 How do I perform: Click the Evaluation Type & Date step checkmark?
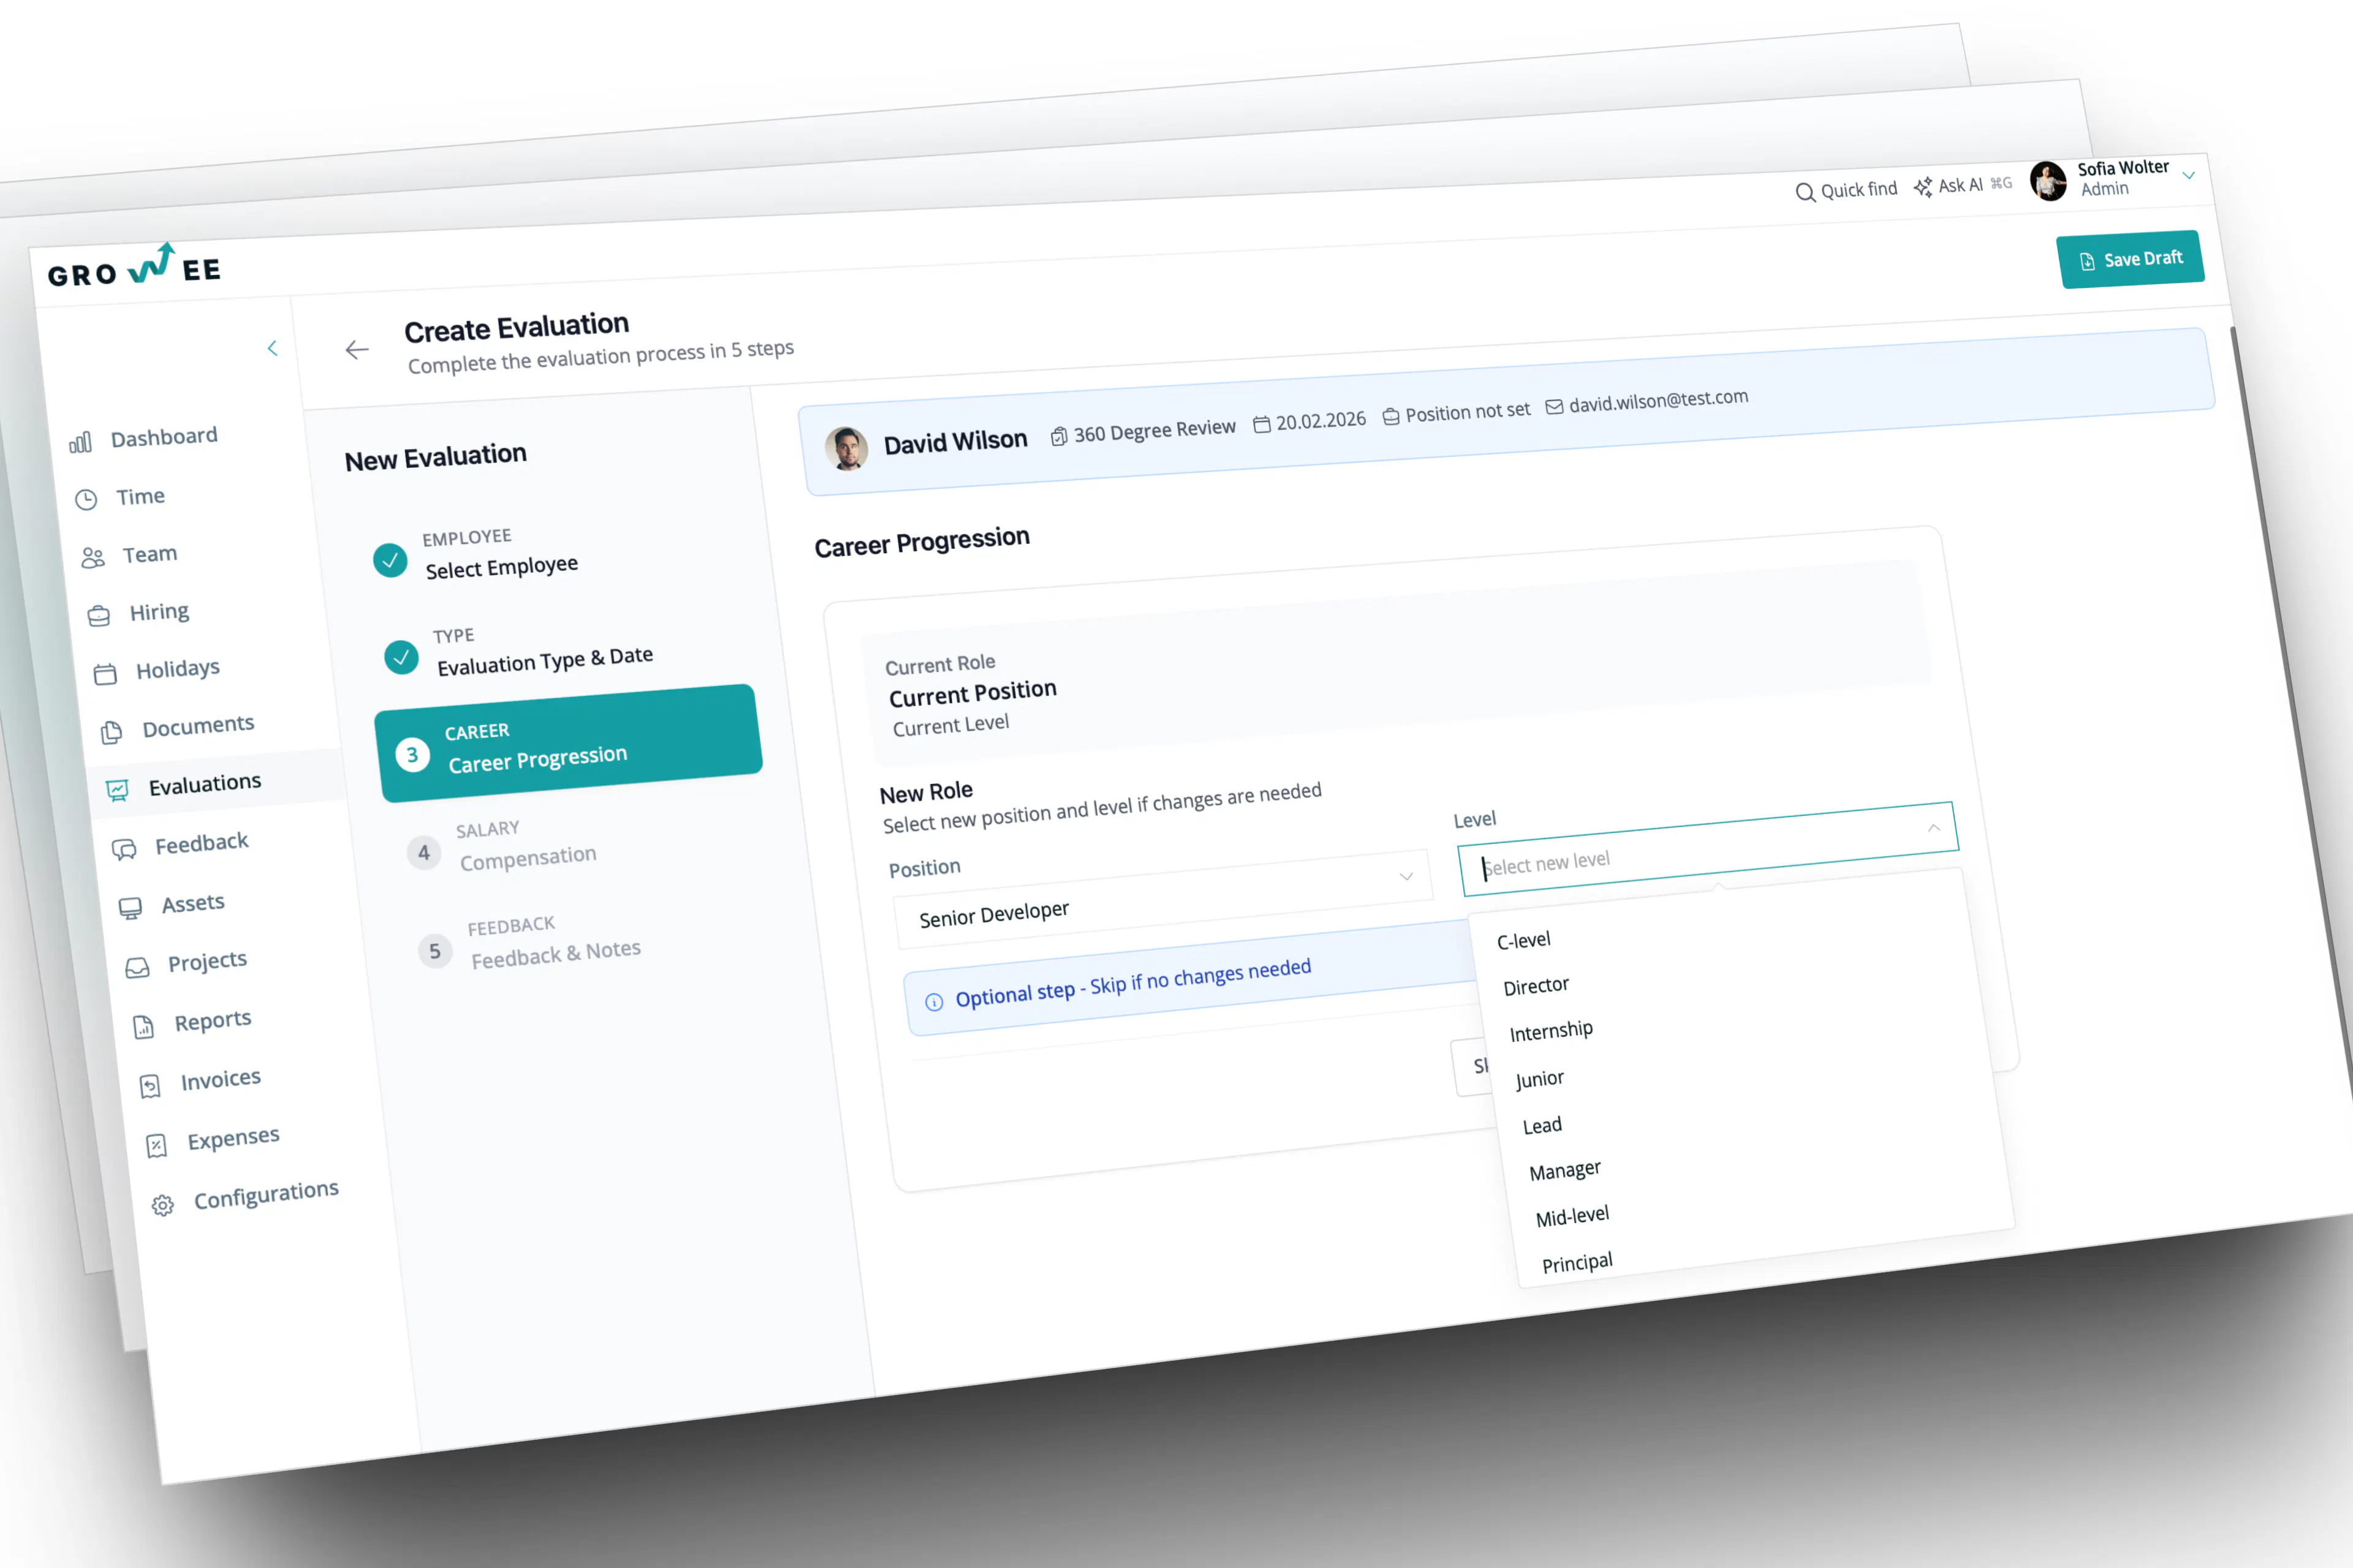[401, 657]
